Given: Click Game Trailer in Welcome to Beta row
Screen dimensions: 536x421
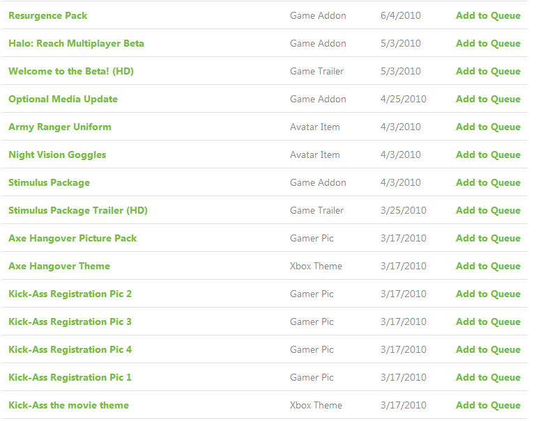Looking at the screenshot, I should pos(316,71).
